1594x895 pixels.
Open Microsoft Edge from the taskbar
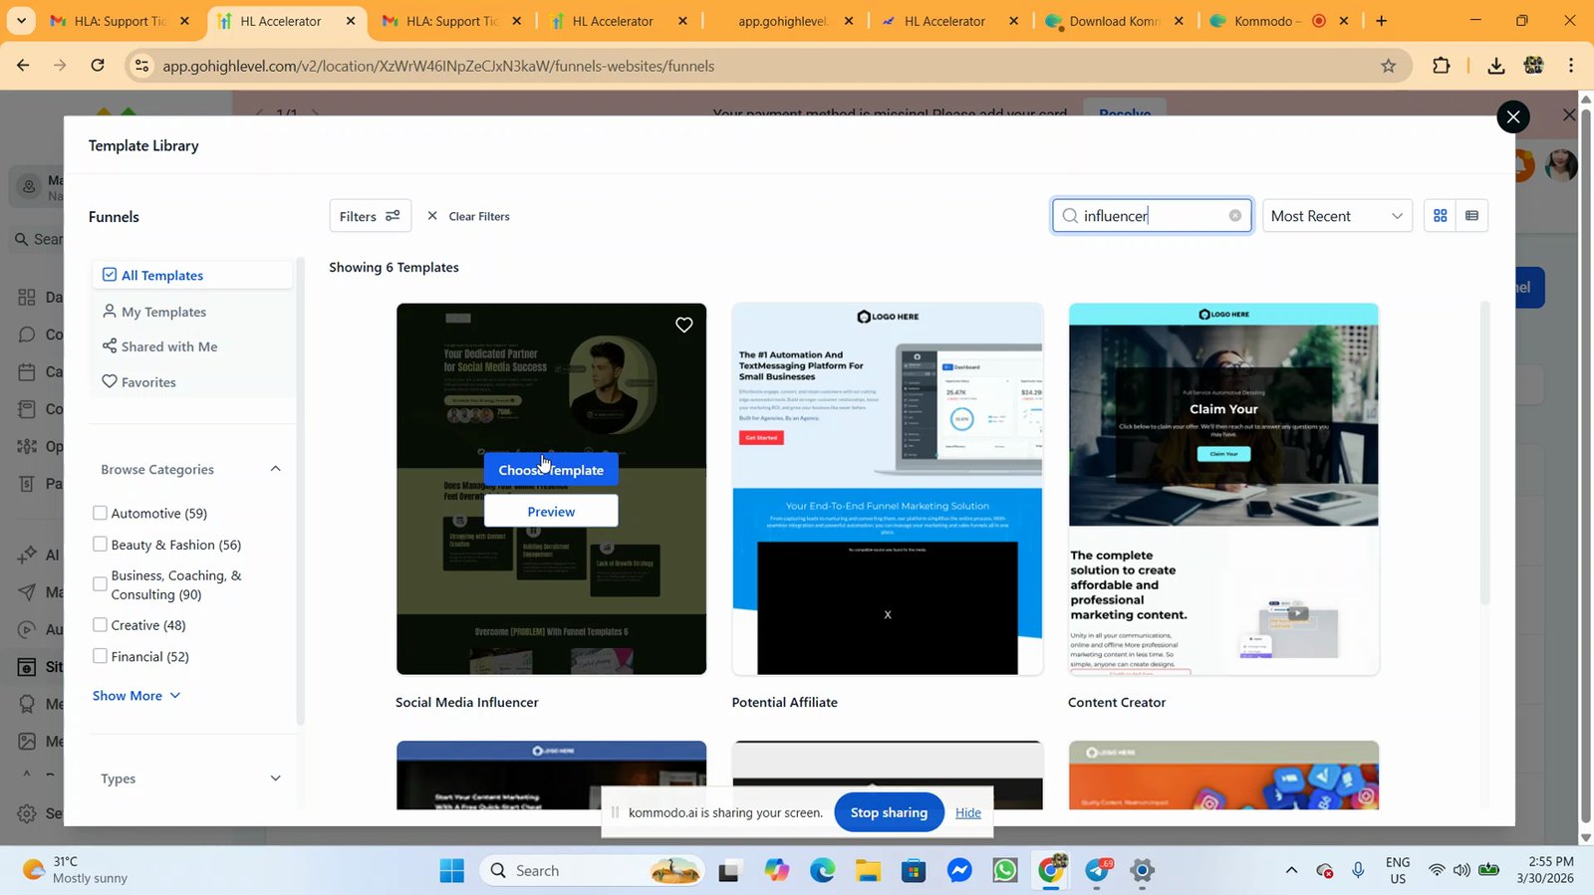pyautogui.click(x=822, y=870)
